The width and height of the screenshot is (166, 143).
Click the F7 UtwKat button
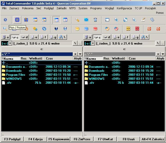coord(105,139)
